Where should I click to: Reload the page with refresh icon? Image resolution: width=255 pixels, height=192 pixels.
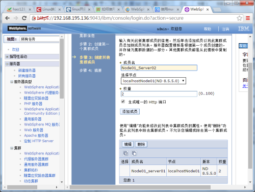coord(24,18)
